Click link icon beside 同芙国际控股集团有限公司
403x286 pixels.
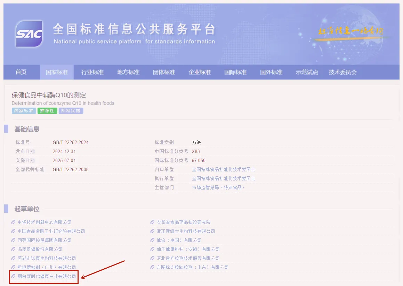tap(13, 240)
